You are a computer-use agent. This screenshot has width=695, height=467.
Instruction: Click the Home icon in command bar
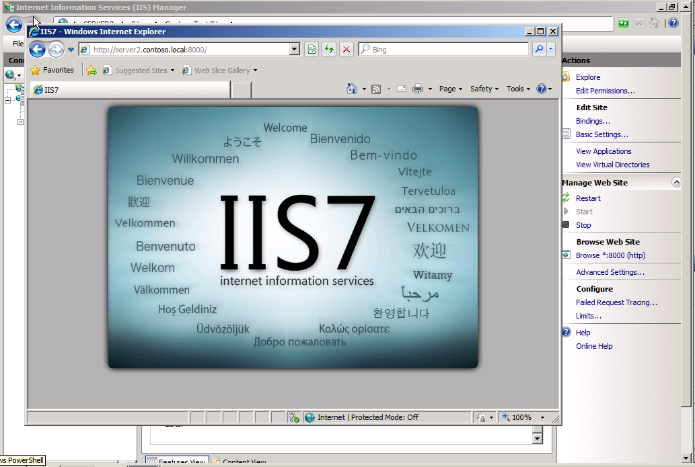(x=351, y=89)
